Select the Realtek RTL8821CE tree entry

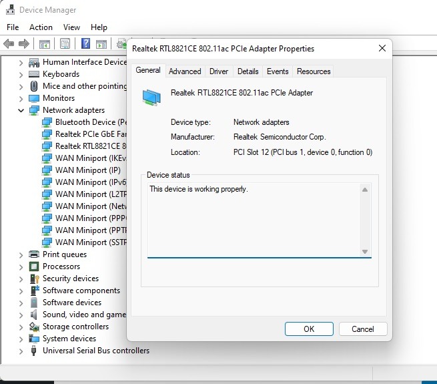(91, 146)
